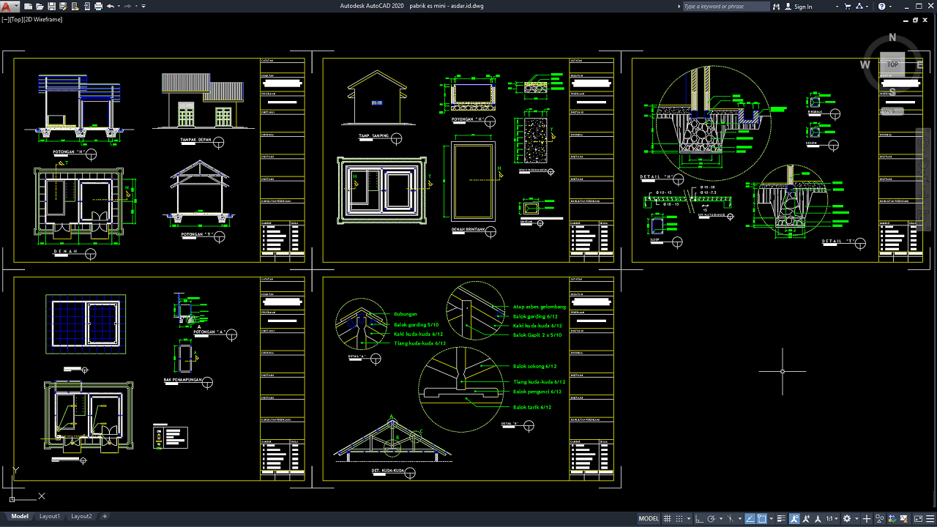Open the Undo history dropdown arrow
This screenshot has width=937, height=527.
click(119, 6)
